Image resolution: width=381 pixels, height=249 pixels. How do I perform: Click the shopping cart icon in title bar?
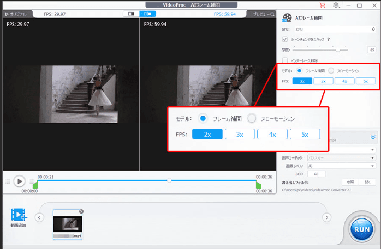tap(322, 5)
